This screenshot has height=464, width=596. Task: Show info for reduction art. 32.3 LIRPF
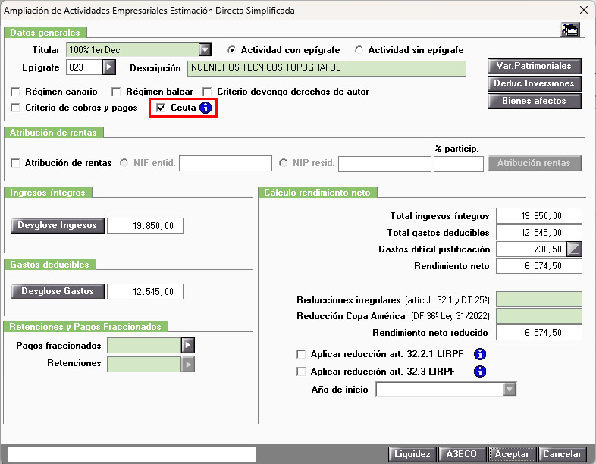[480, 372]
